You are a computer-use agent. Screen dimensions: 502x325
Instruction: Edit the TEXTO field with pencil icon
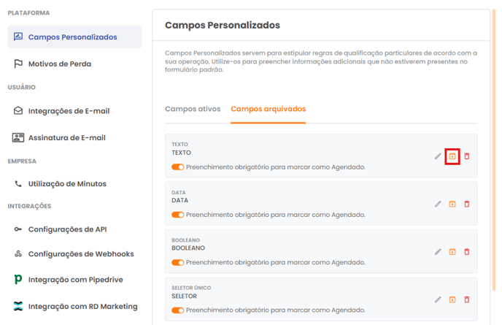coord(438,156)
